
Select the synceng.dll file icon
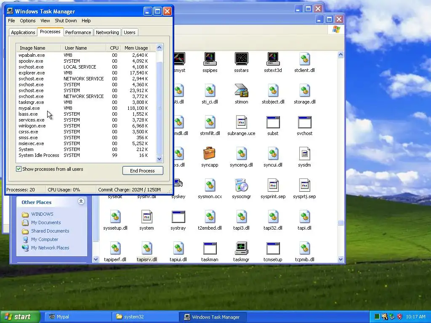pos(241,154)
